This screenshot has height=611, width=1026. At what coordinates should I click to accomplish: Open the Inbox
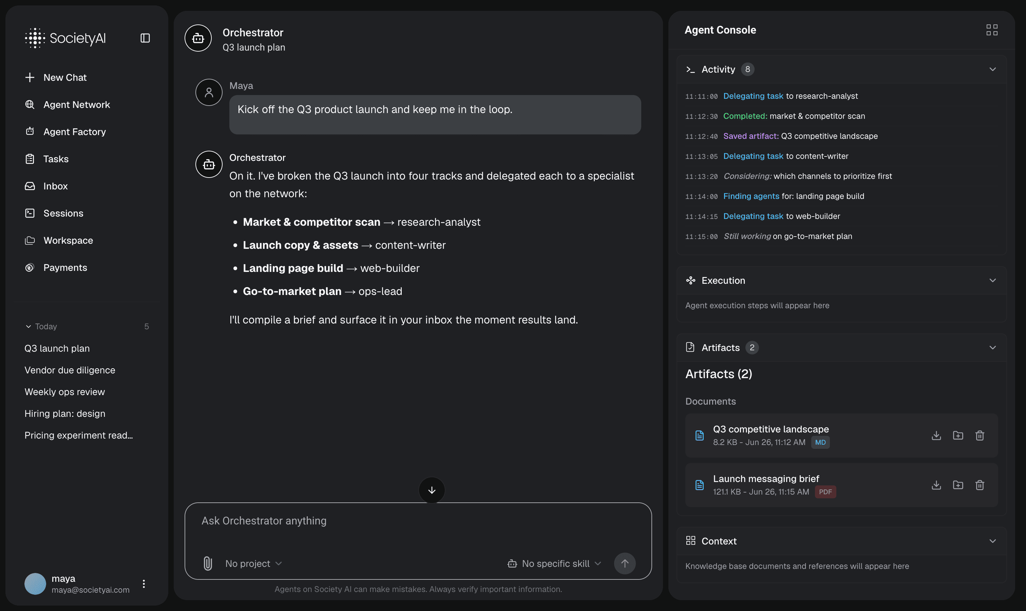(46, 186)
